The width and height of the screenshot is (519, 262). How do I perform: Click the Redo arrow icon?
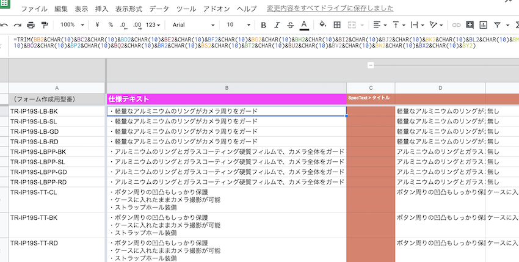17,25
